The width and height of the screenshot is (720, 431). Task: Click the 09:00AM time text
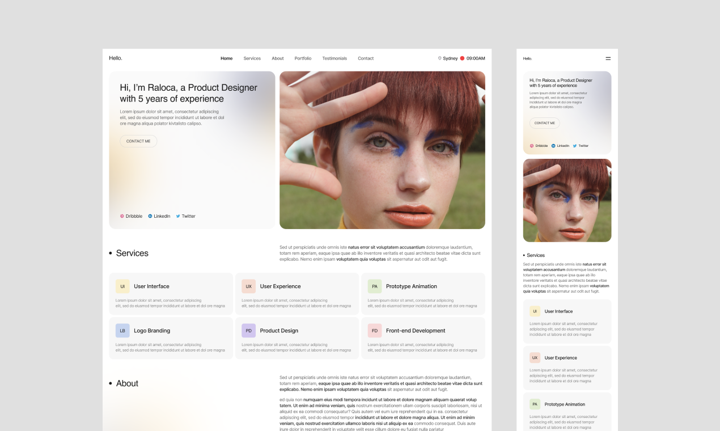(476, 58)
